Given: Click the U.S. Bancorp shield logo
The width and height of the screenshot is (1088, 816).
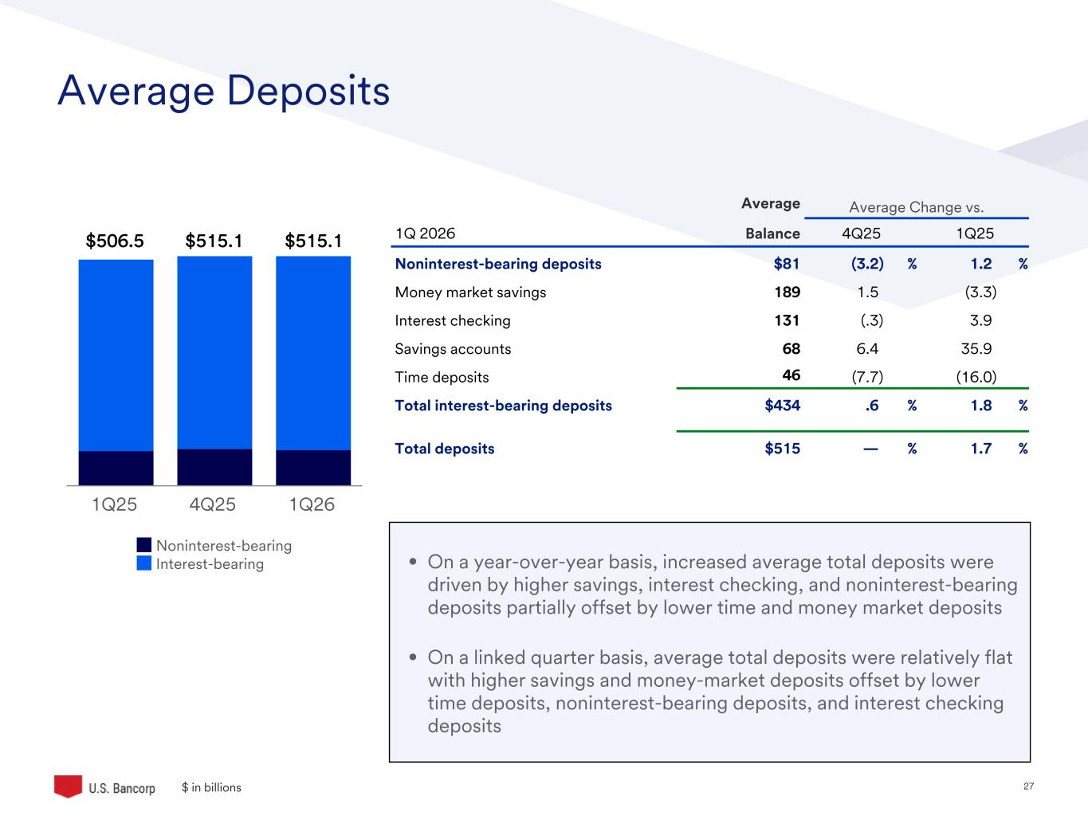Looking at the screenshot, I should click(x=68, y=786).
